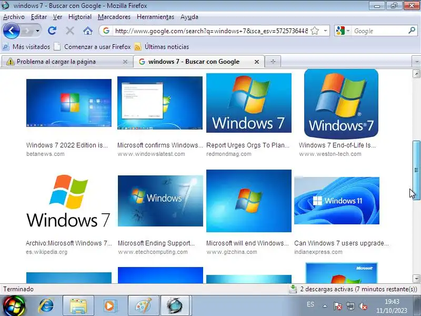Open a new tab with the plus button
The width and height of the screenshot is (421, 316).
273,62
